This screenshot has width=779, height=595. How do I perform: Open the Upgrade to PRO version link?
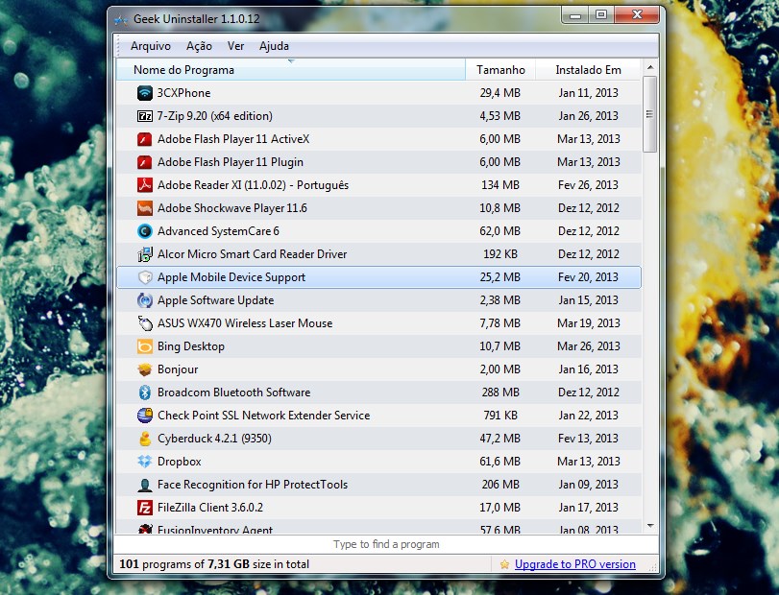coord(574,564)
